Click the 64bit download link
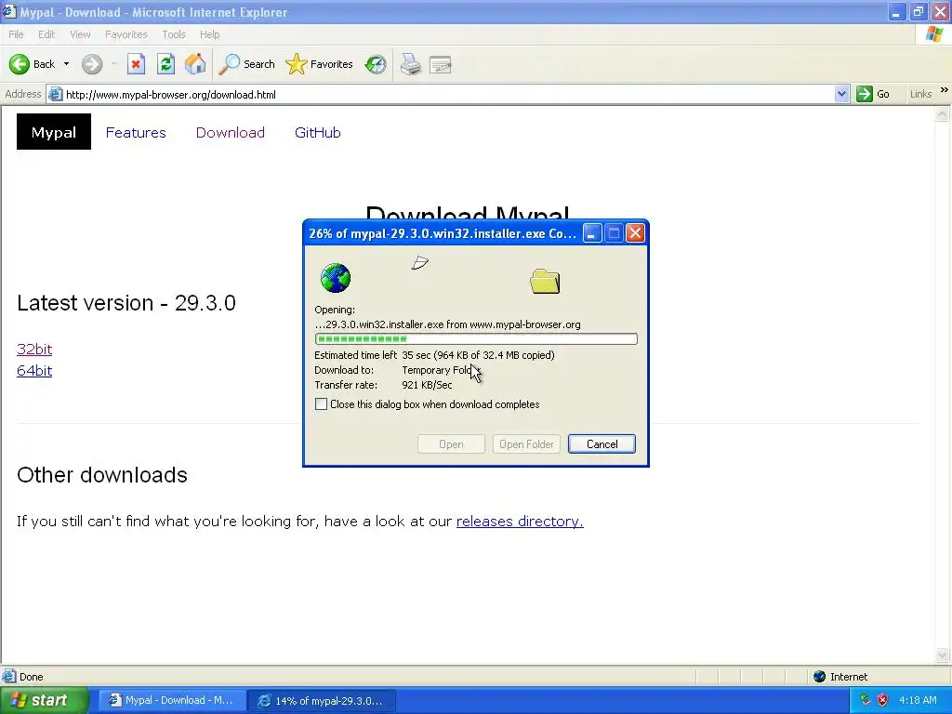The height and width of the screenshot is (714, 952). tap(34, 371)
